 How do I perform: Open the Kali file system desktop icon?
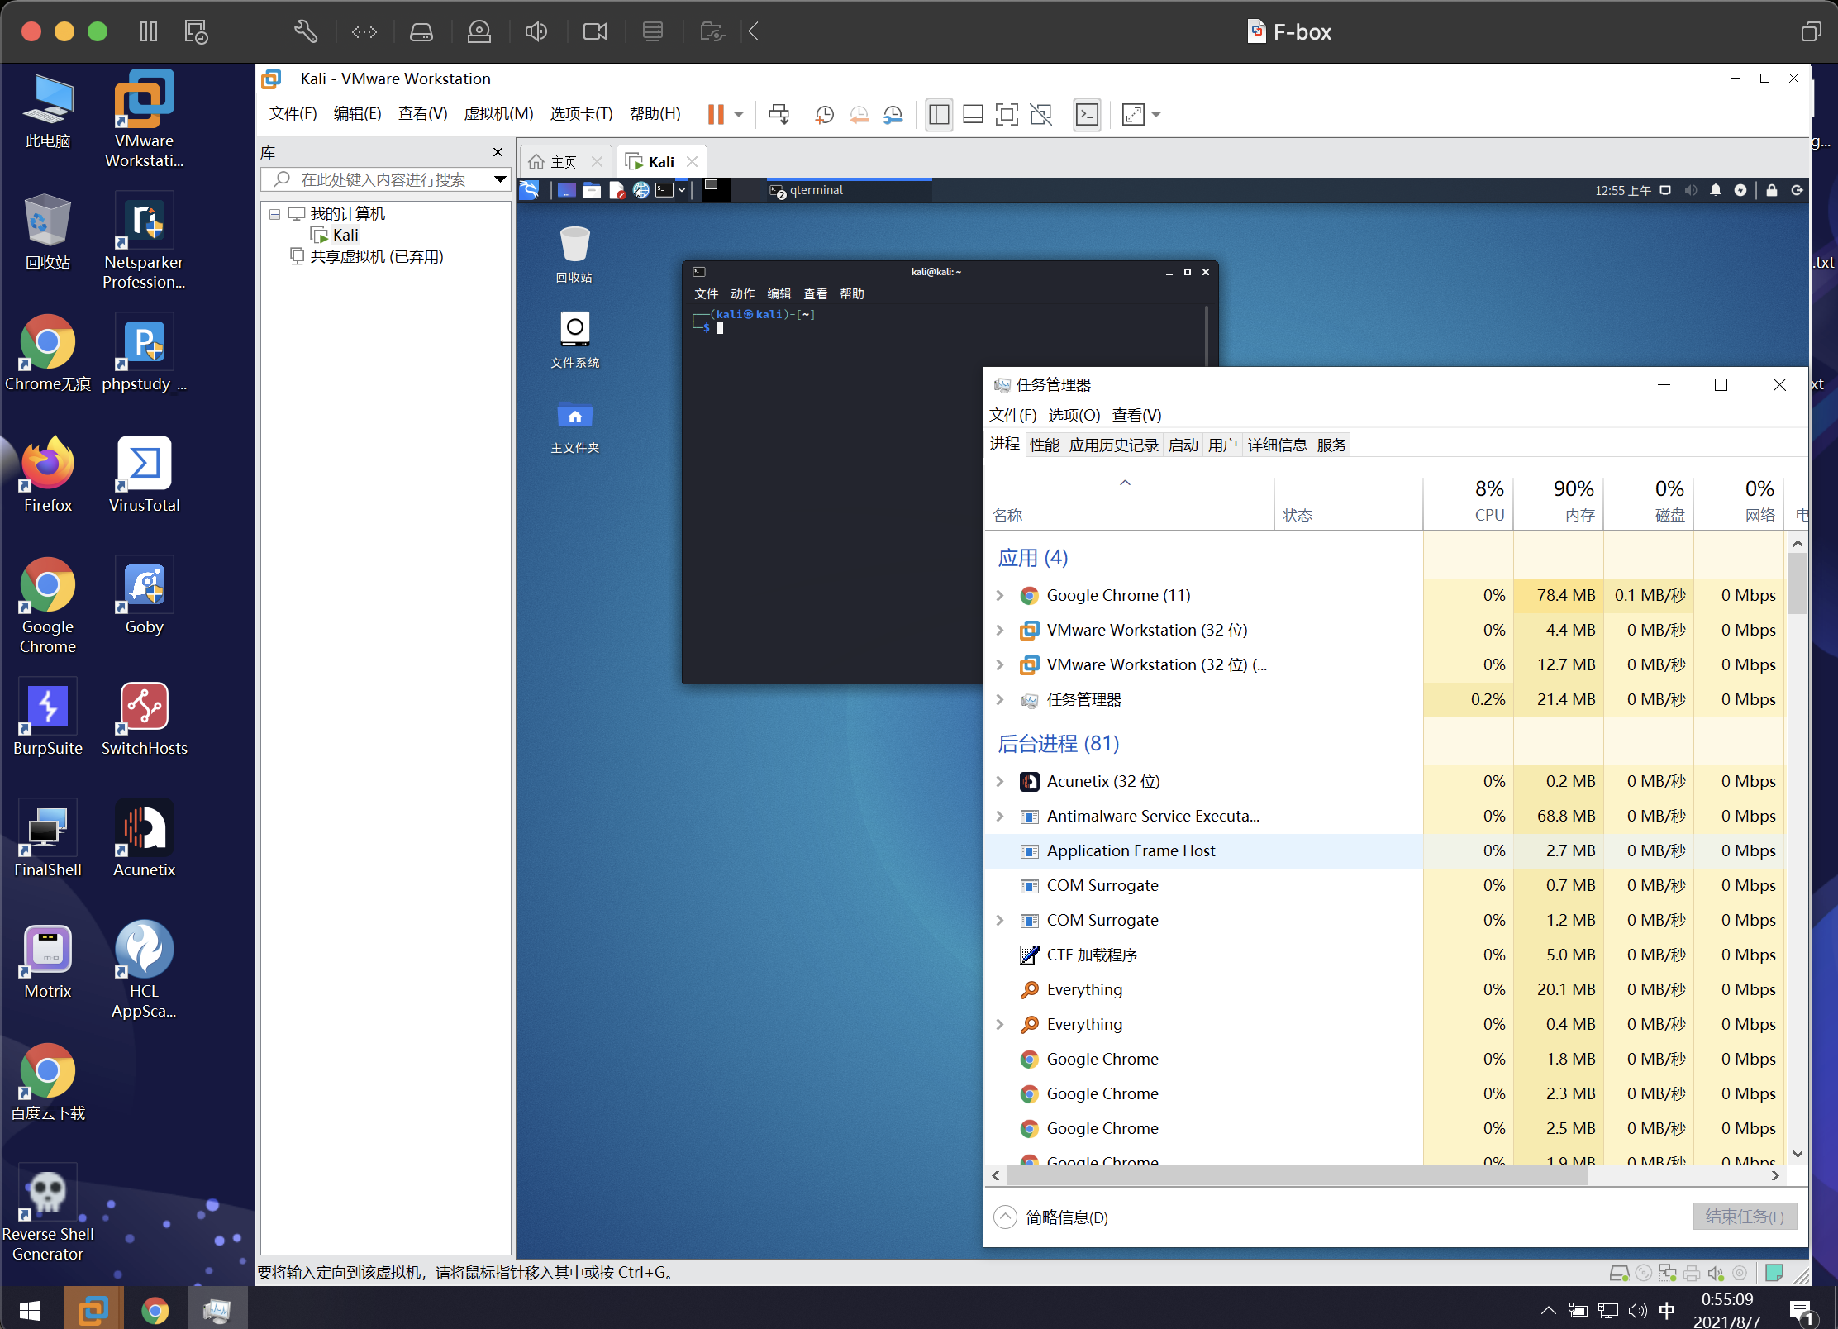pyautogui.click(x=574, y=330)
